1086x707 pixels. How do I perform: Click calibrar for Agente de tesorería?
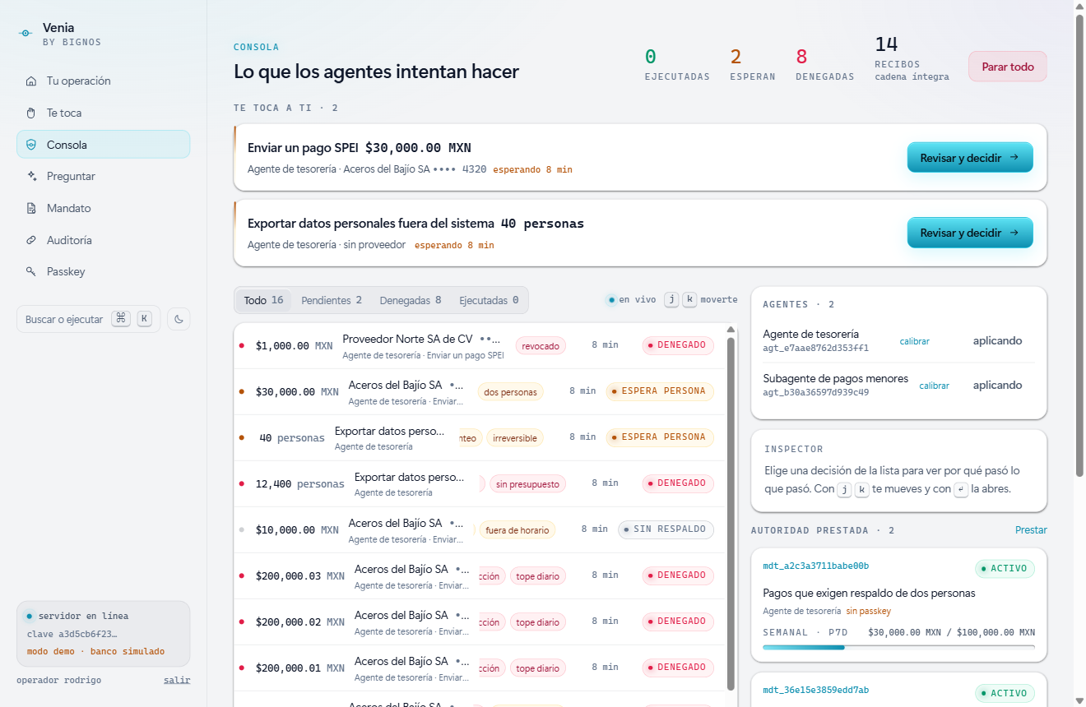tap(914, 341)
